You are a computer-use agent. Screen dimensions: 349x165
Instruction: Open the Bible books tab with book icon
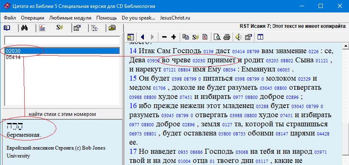point(7,28)
